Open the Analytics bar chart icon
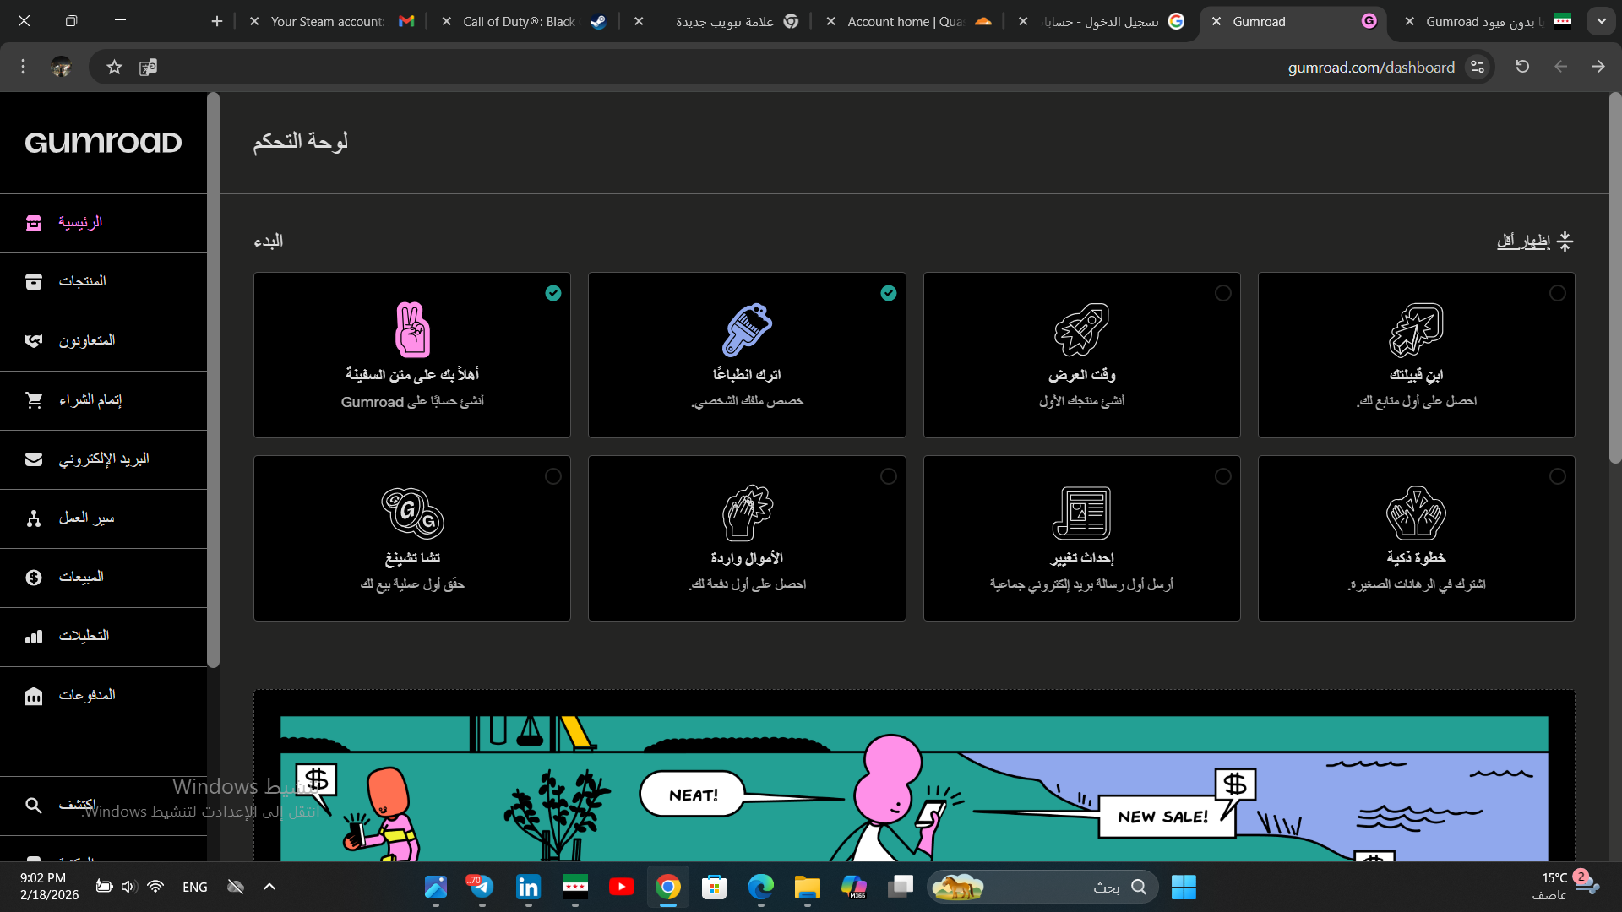The height and width of the screenshot is (912, 1622). tap(34, 637)
